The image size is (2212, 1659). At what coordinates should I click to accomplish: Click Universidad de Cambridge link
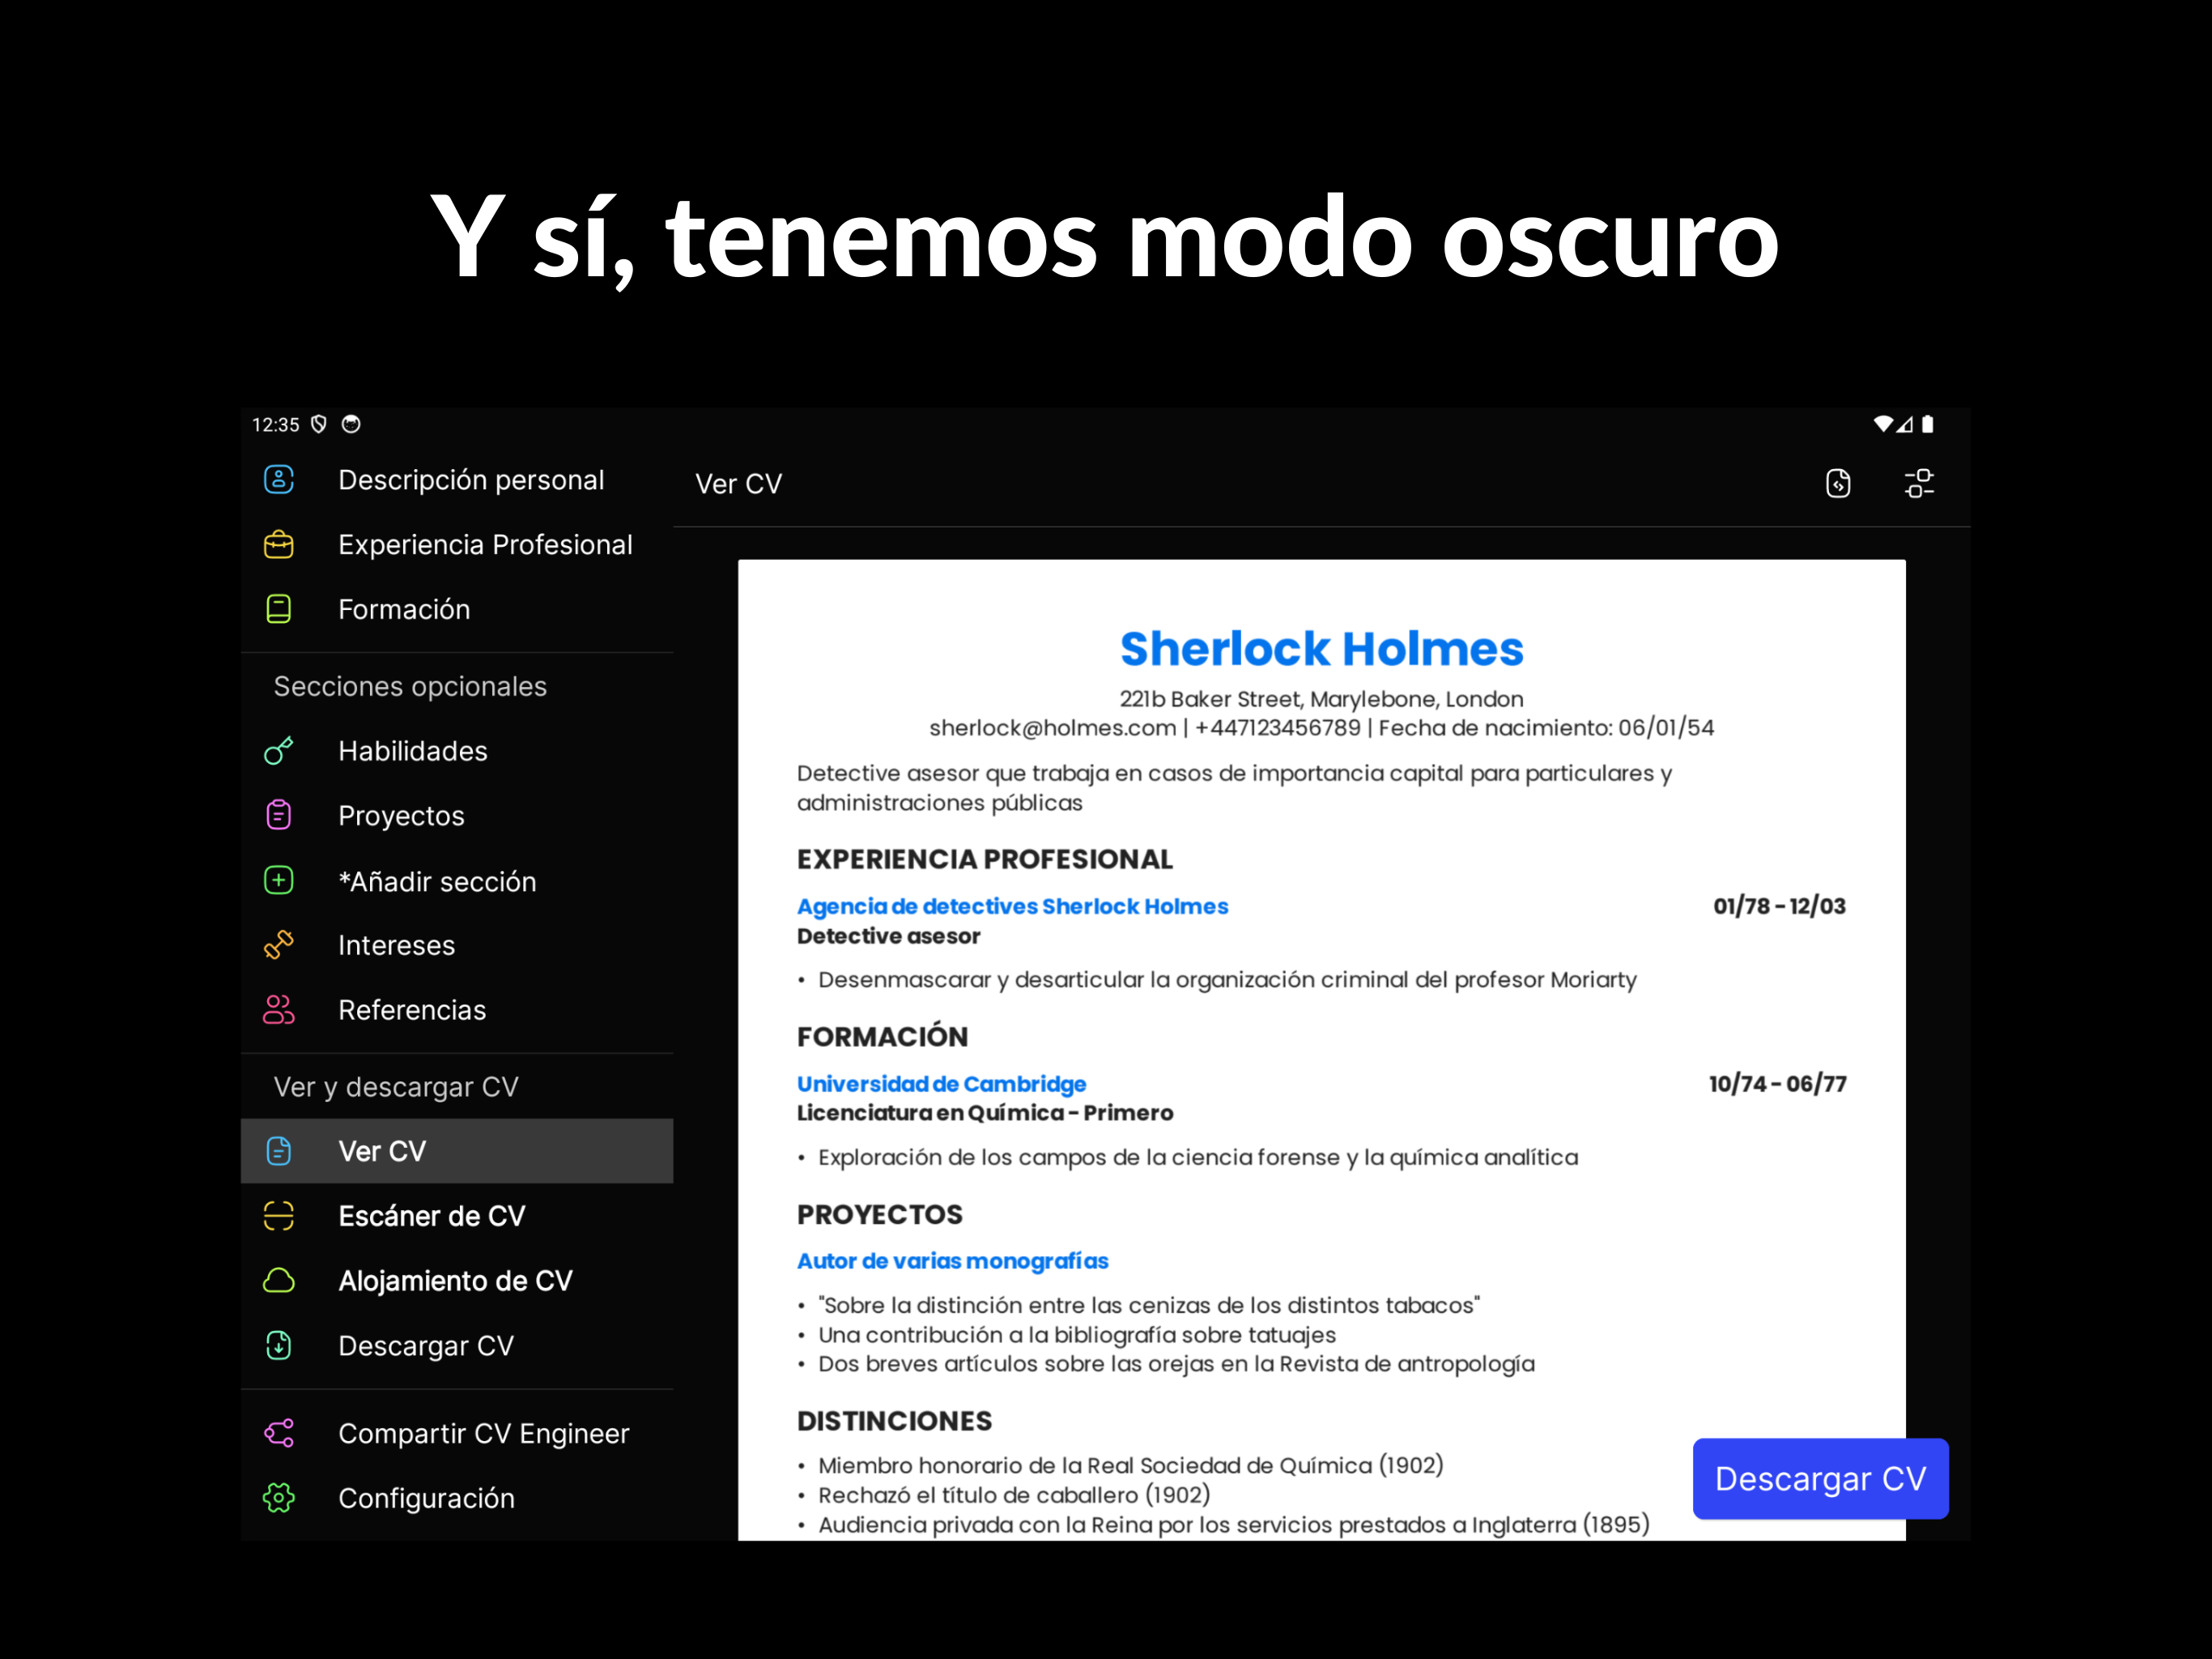(941, 1084)
